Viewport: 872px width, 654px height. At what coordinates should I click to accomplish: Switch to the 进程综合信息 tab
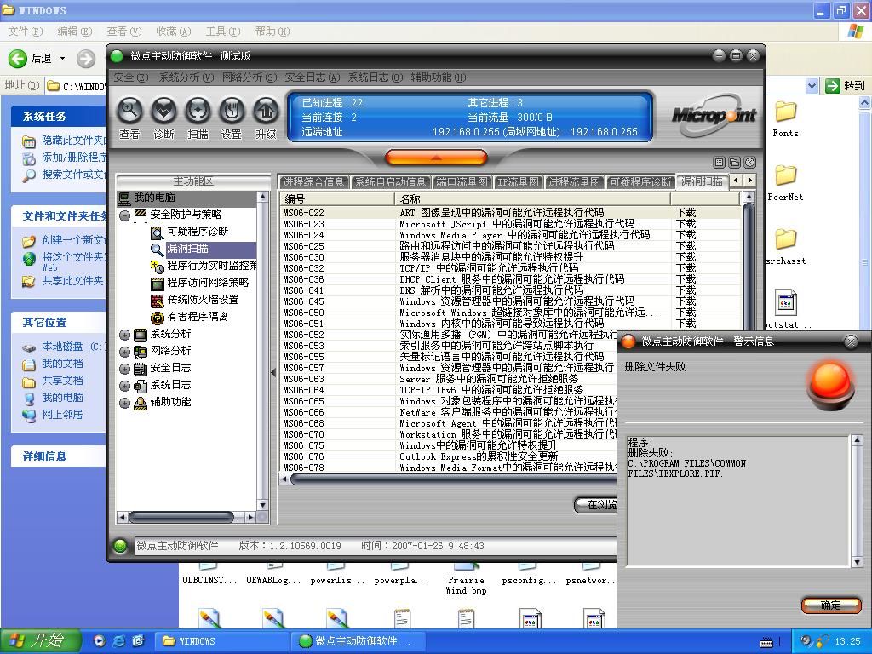[x=313, y=182]
